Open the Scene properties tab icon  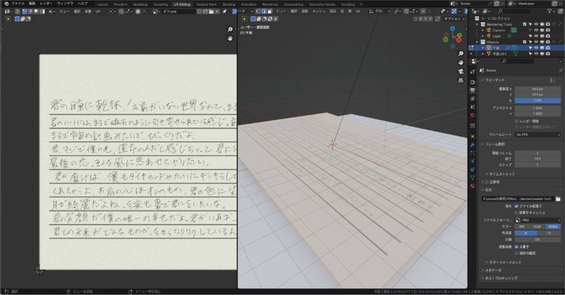click(472, 107)
